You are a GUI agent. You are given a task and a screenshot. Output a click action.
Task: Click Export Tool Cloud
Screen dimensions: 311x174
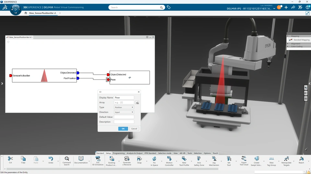point(244,161)
